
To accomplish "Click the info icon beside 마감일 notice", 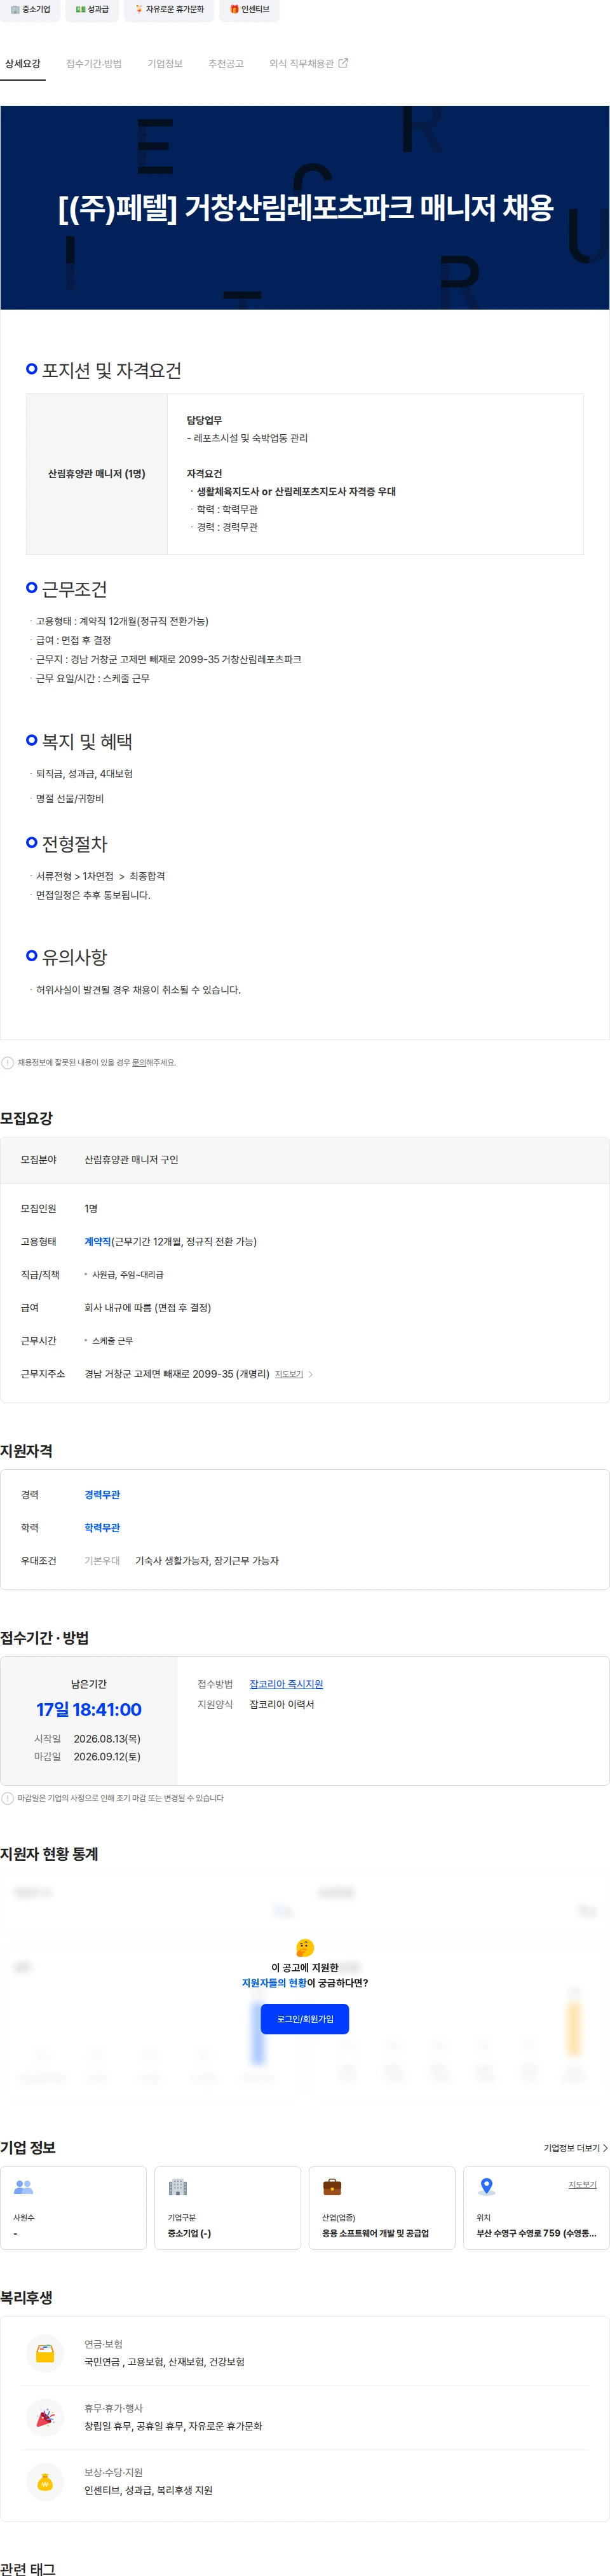I will pyautogui.click(x=8, y=1798).
